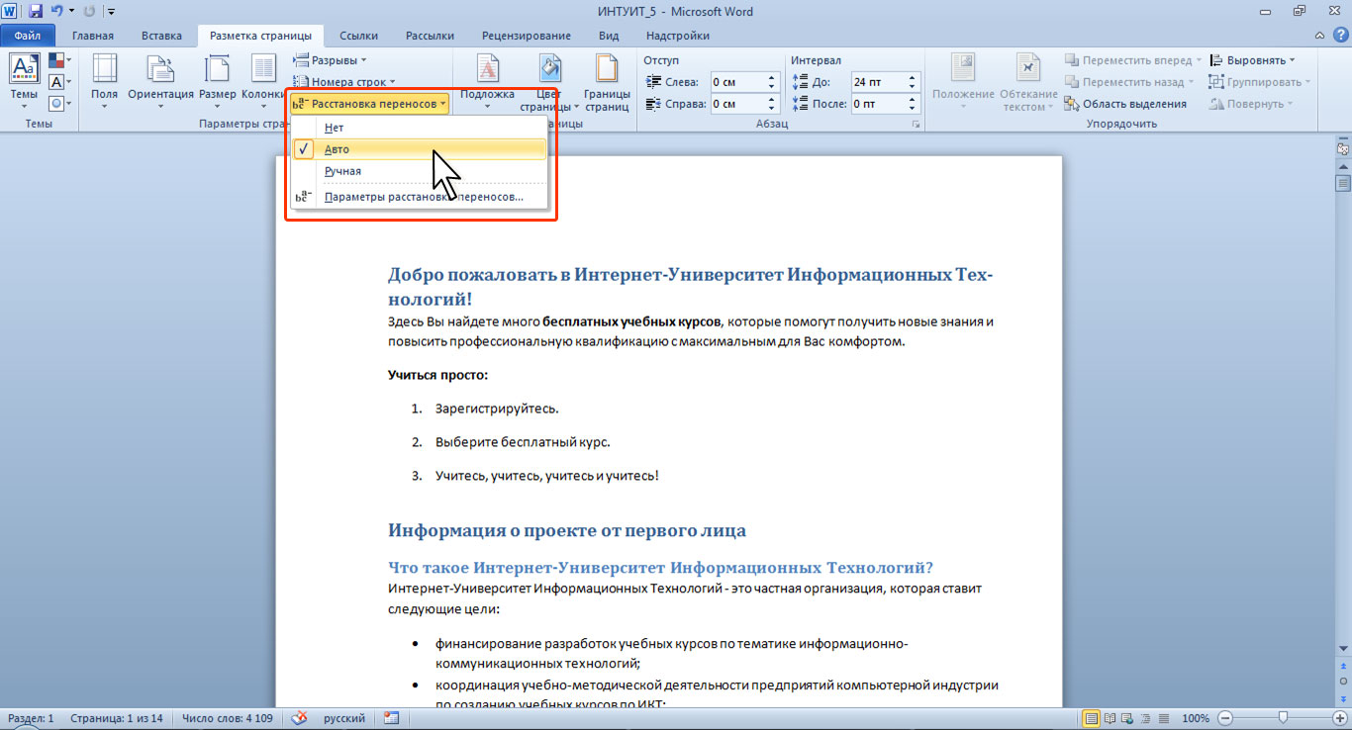The height and width of the screenshot is (730, 1352).
Task: Choose Нет in hyphenation menu
Action: (x=419, y=128)
